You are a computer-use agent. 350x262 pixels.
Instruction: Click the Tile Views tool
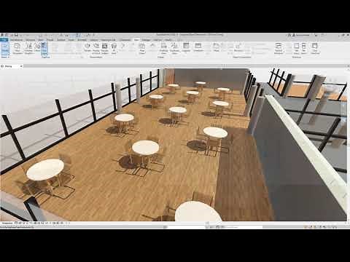[x=304, y=48]
